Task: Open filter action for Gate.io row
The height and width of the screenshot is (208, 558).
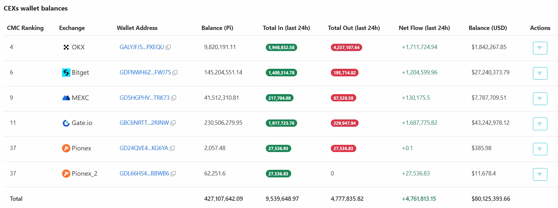Action: coord(540,124)
